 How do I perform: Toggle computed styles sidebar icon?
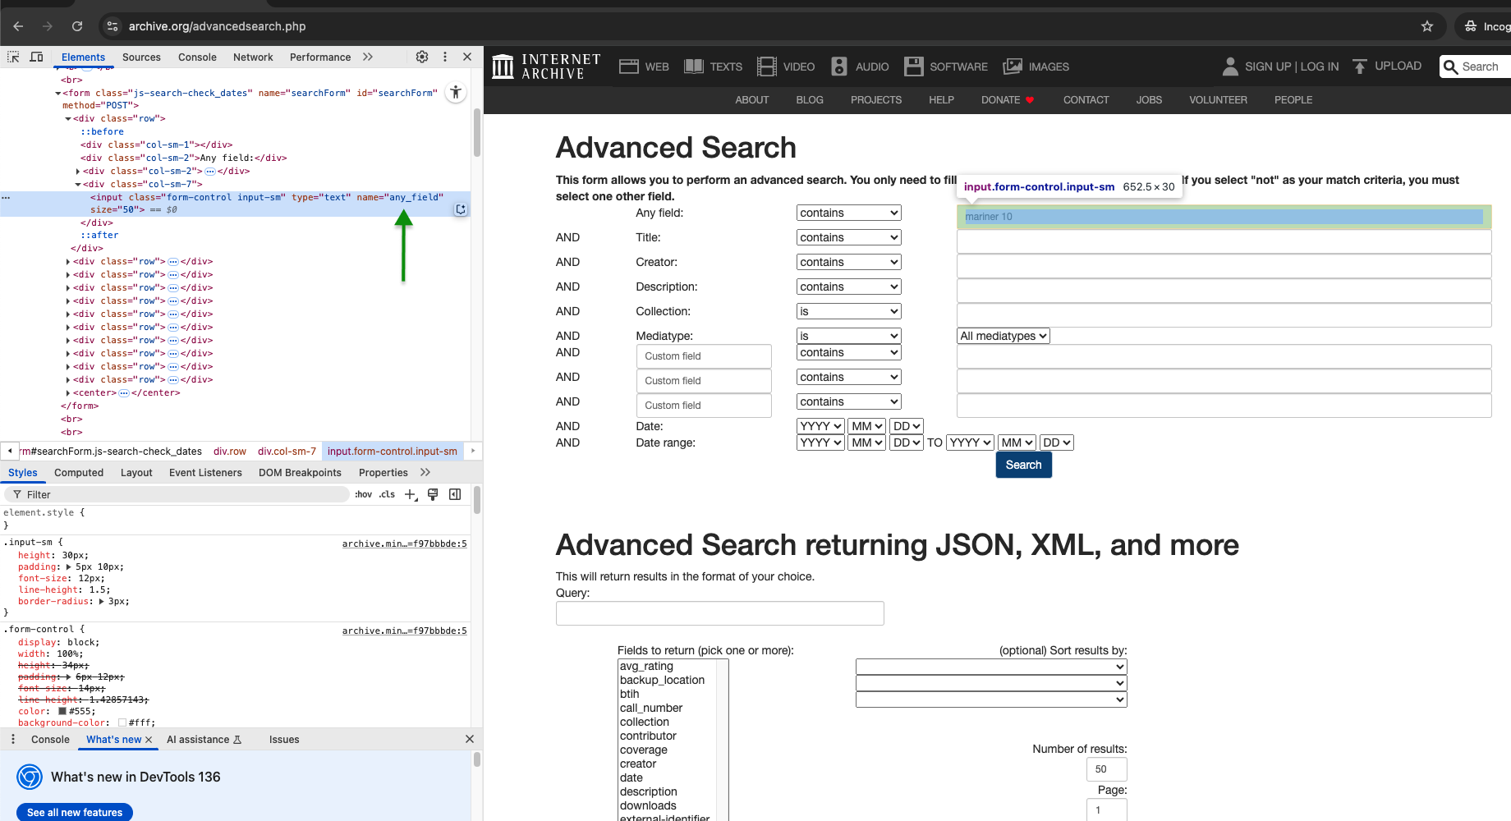pos(455,494)
